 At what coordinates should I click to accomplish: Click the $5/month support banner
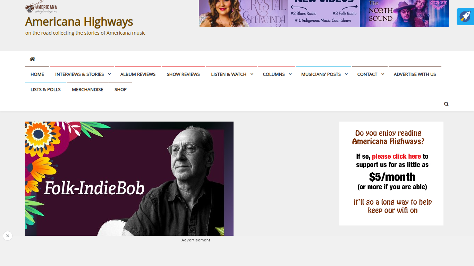coord(391,174)
